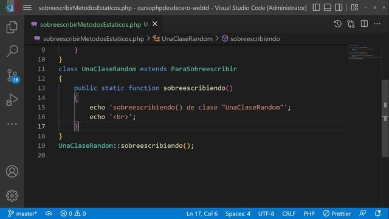Image resolution: width=389 pixels, height=219 pixels.
Task: Click the master* branch status item
Action: pyautogui.click(x=22, y=214)
